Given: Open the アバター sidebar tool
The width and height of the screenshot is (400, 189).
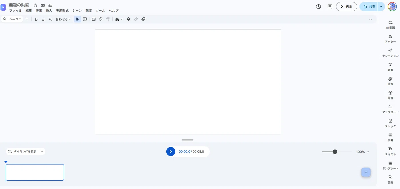Looking at the screenshot, I should [390, 36].
